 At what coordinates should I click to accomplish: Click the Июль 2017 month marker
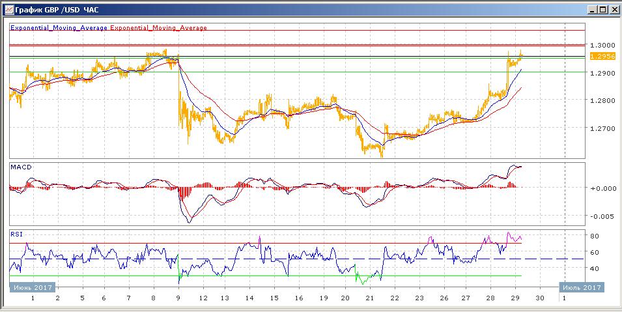581,287
